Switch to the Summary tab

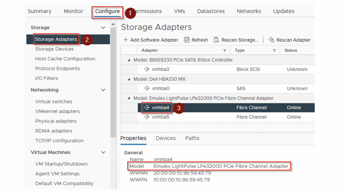tap(39, 11)
